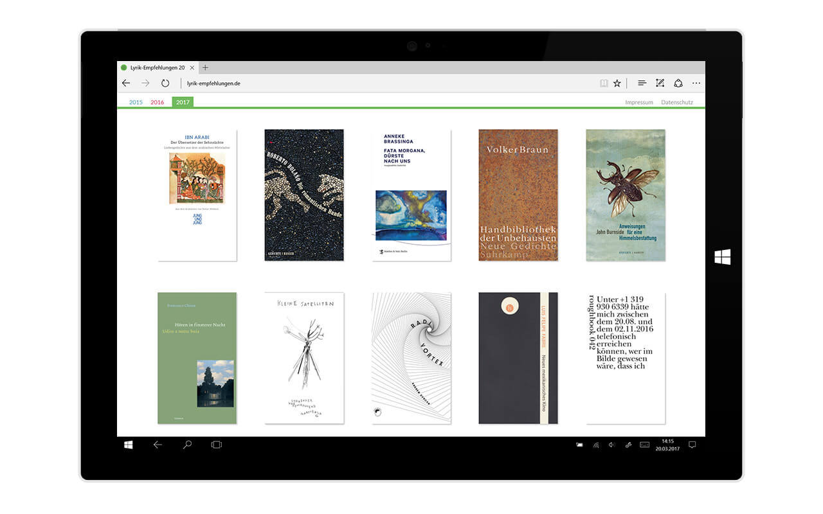823x514 pixels.
Task: Open Anneke Brassinga Fata Morgana cover
Action: click(x=411, y=195)
